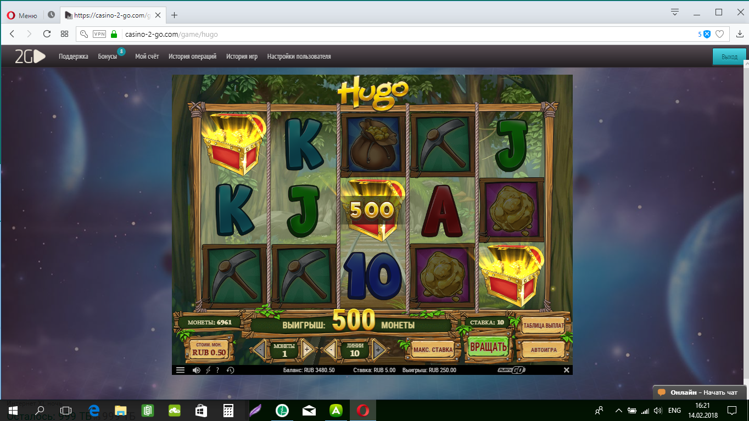Screen dimensions: 749x421
Task: Switch input language ENG indicator
Action: pyautogui.click(x=674, y=410)
